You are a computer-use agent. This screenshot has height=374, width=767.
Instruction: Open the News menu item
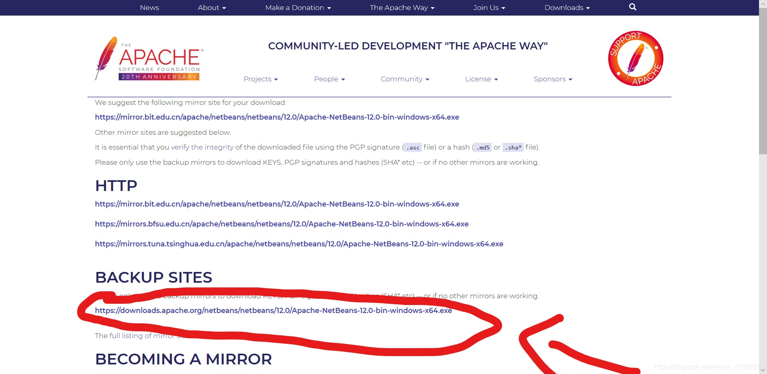coord(149,8)
